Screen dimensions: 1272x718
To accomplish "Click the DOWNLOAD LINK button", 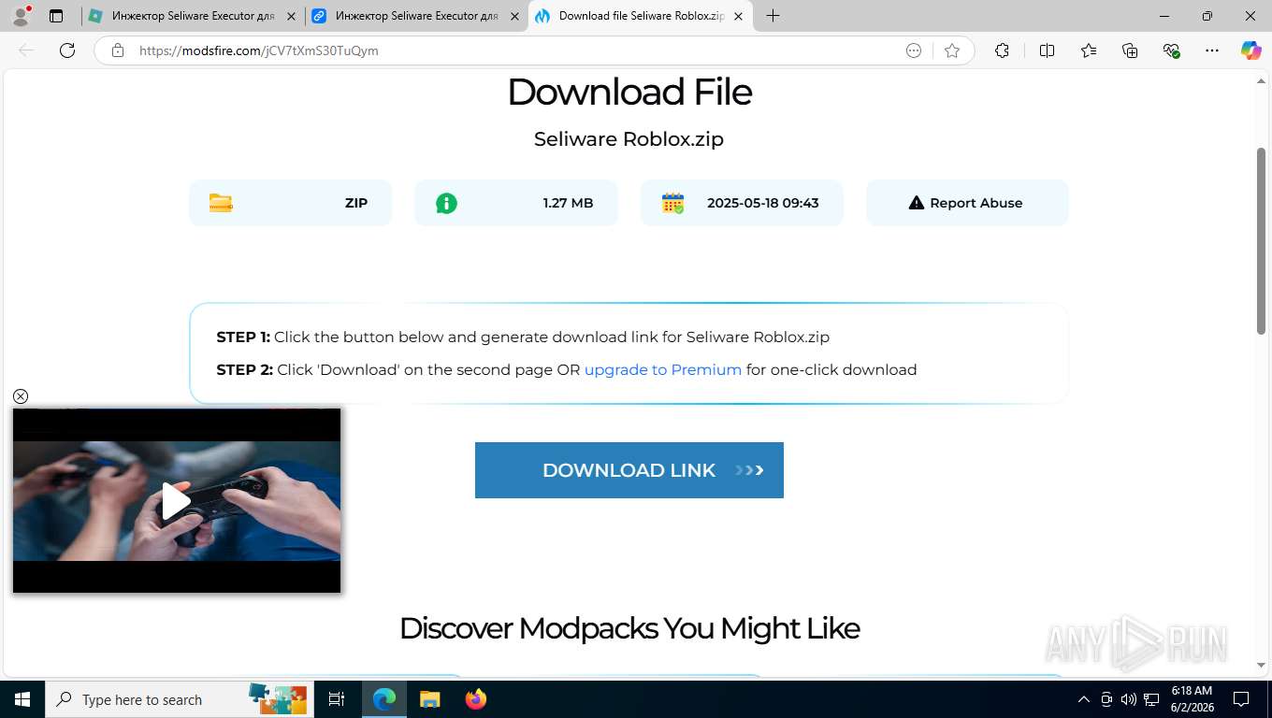I will point(629,470).
